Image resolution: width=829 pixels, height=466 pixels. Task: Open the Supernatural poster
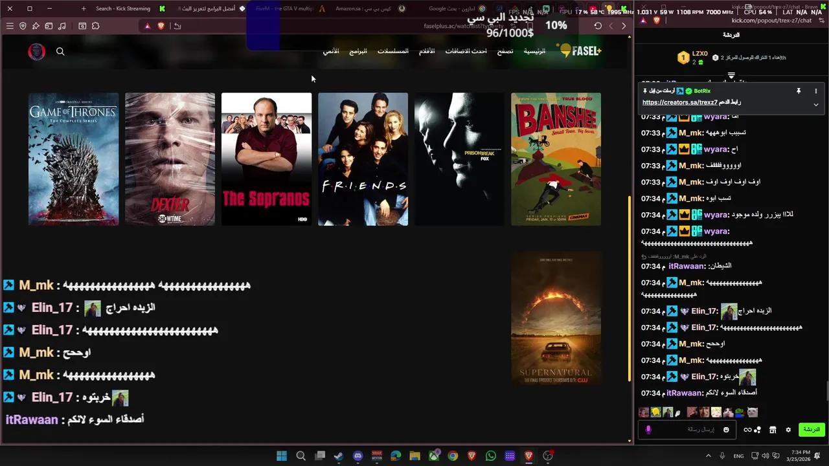pos(556,318)
